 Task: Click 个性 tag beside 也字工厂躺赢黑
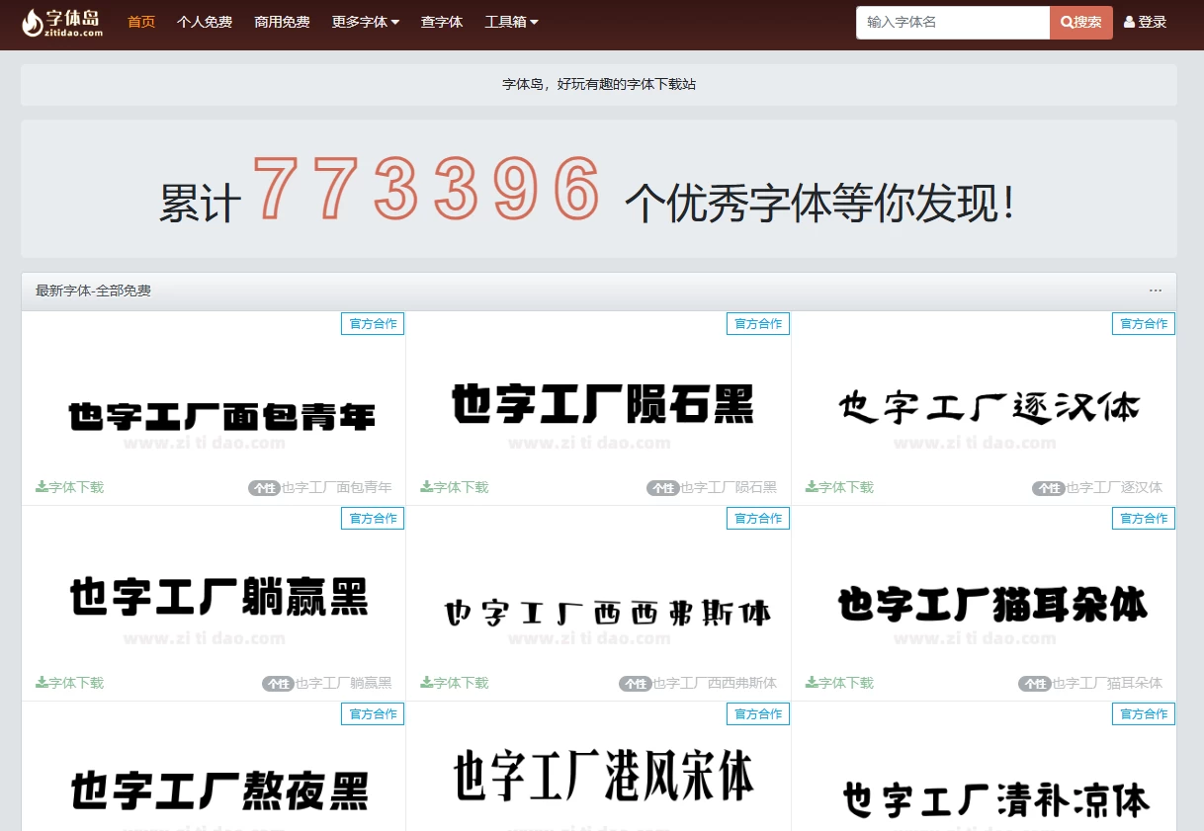[x=278, y=684]
